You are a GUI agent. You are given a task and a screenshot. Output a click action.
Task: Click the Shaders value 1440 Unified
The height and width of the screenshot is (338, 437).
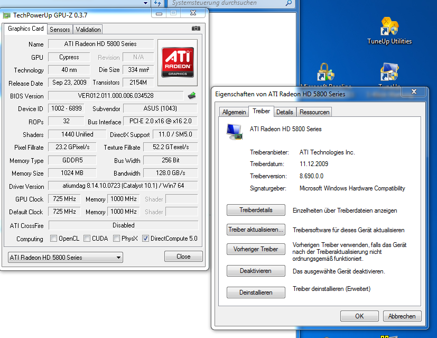(77, 134)
